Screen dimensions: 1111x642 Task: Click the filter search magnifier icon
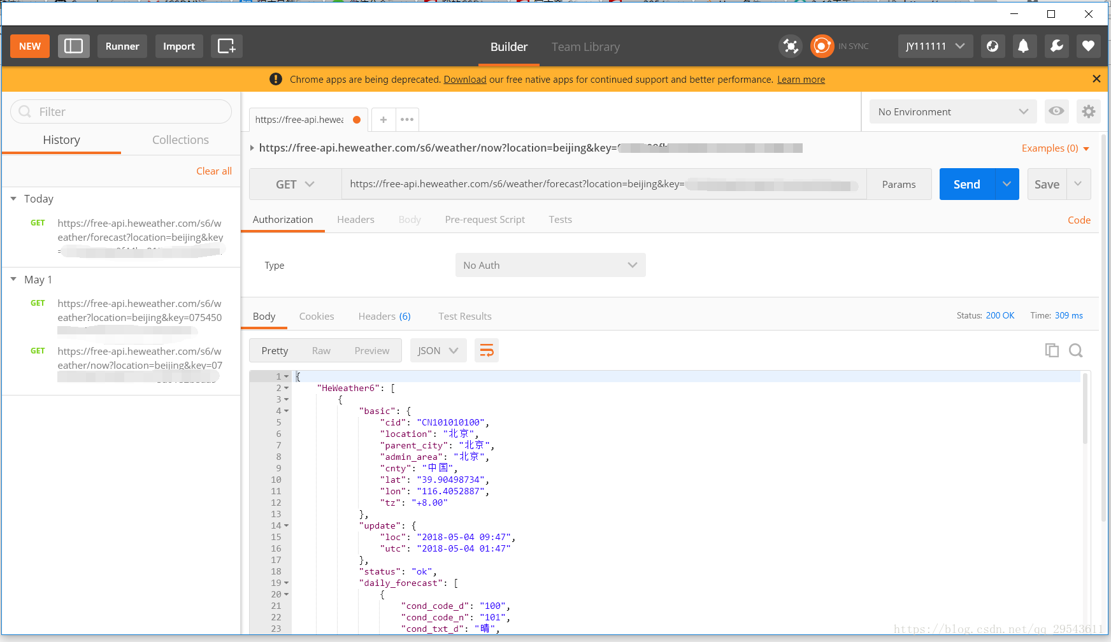pos(25,111)
